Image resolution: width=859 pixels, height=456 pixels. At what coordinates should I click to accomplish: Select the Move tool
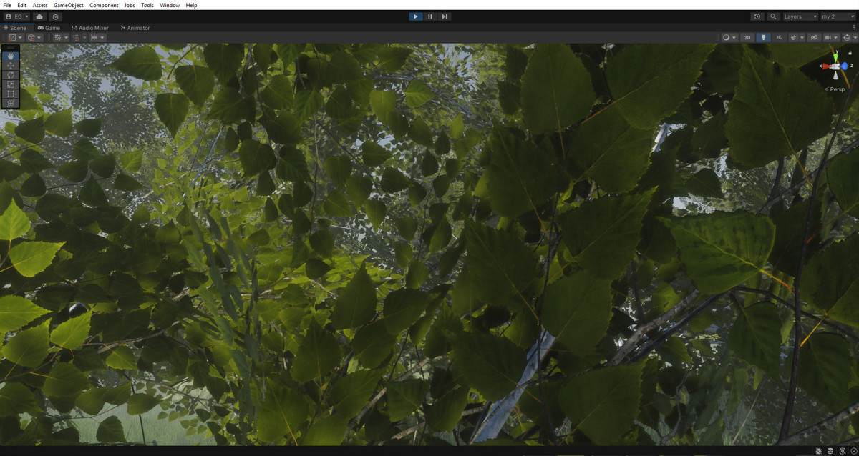point(11,65)
